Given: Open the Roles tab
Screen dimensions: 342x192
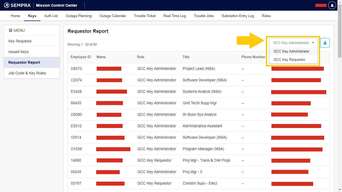Looking at the screenshot, I should pos(266,16).
